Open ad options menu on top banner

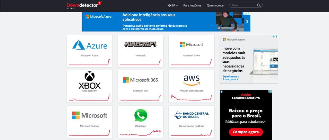coord(249,13)
